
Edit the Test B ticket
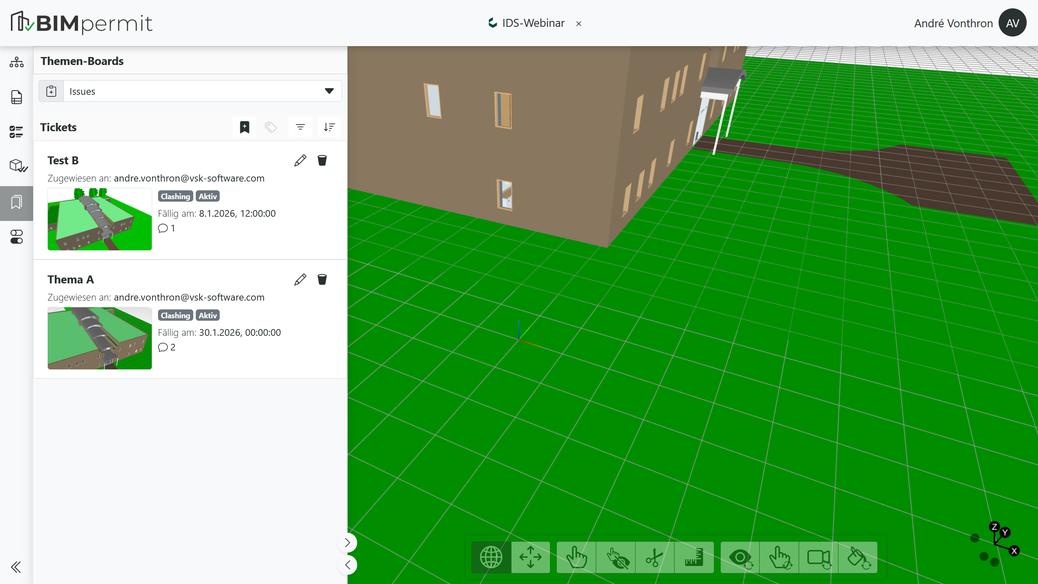300,161
